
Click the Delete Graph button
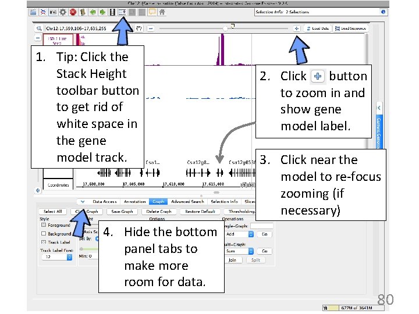[x=159, y=212]
